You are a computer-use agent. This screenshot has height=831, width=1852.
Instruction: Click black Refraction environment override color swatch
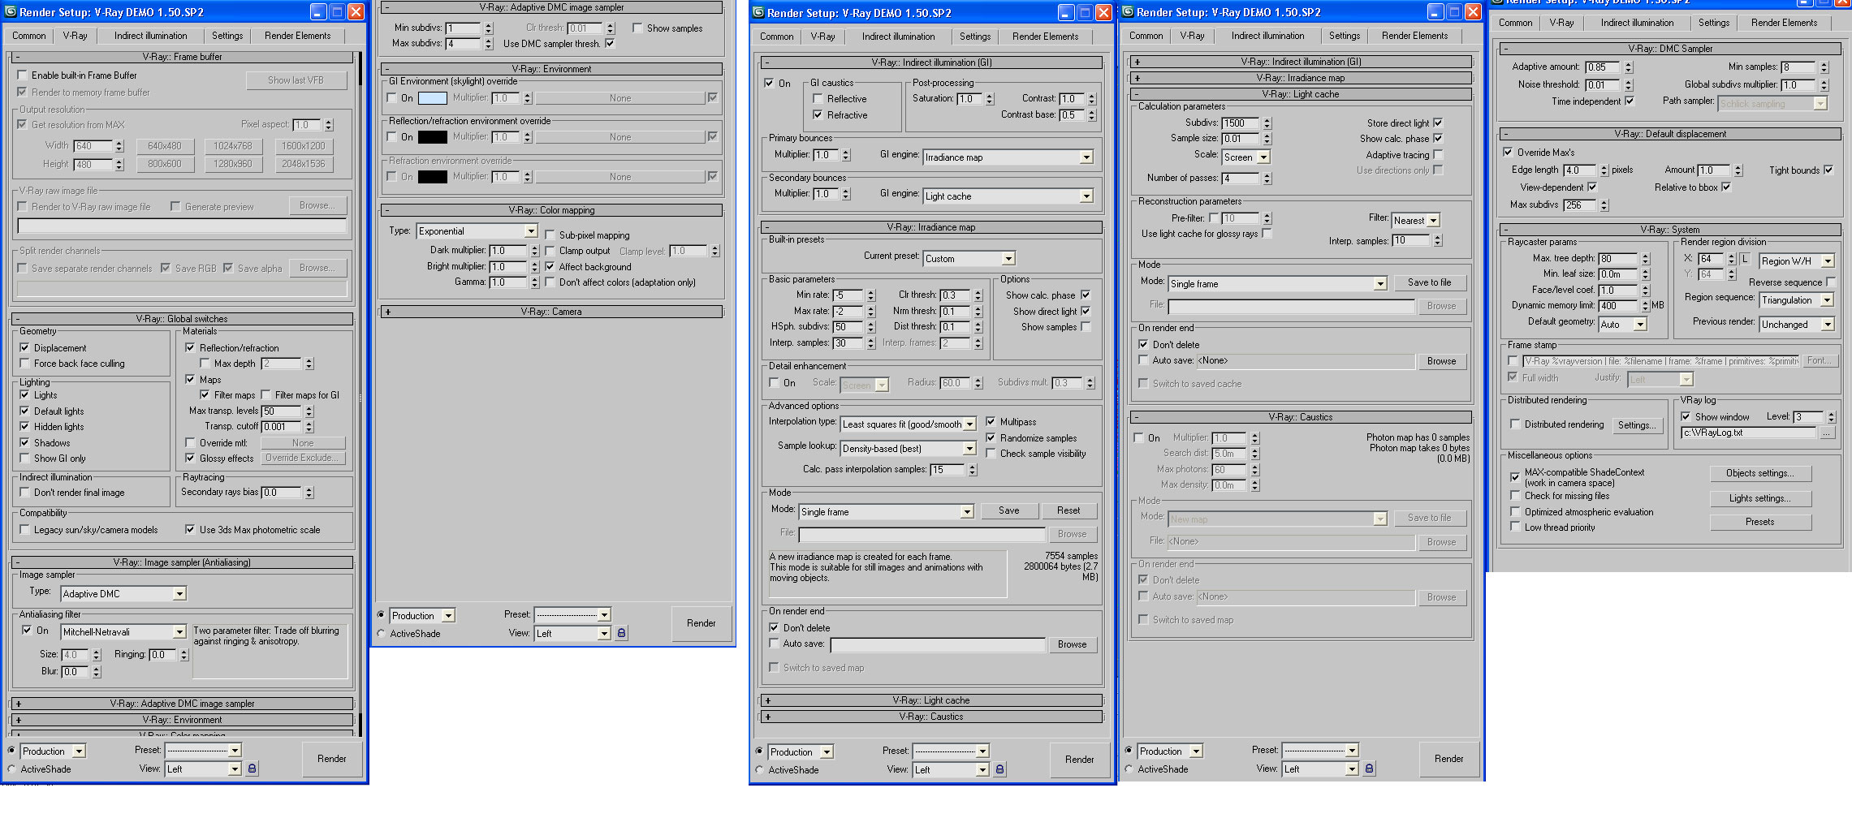(432, 177)
